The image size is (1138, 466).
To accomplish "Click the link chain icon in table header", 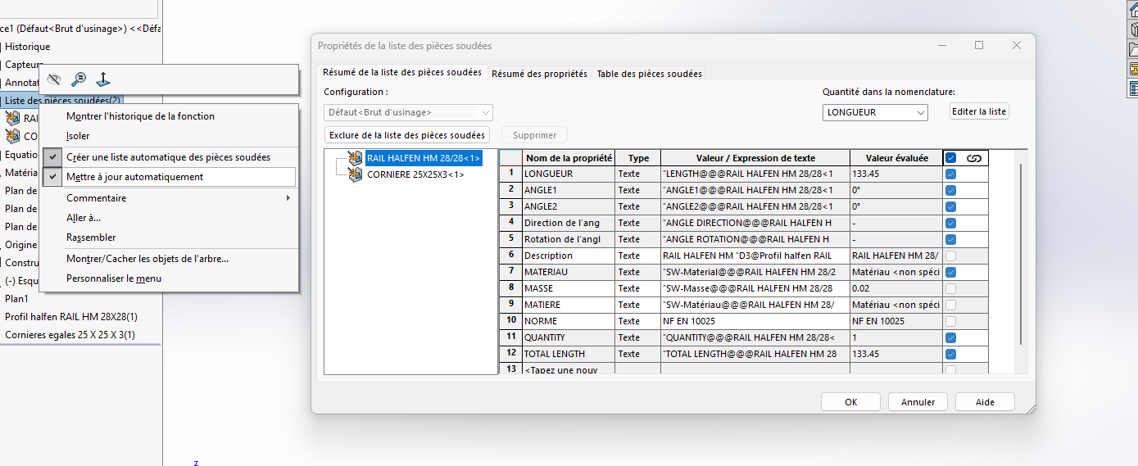I will (974, 158).
